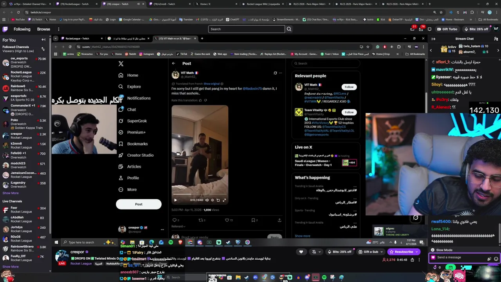
Task: Reply to the VIT Math post
Action: (174, 220)
